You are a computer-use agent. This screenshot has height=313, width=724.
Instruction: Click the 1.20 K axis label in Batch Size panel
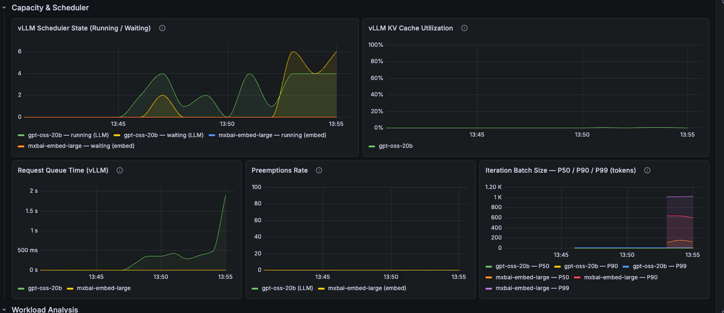tap(493, 187)
